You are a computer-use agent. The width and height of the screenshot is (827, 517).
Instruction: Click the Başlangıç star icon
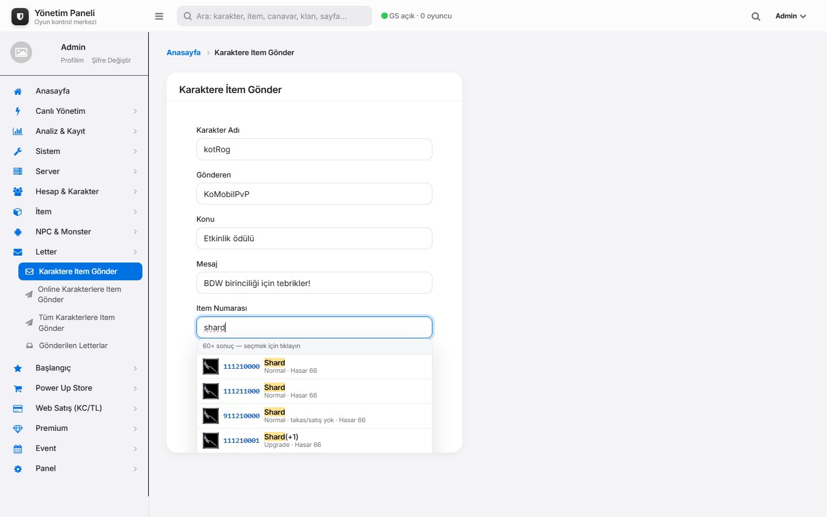point(18,368)
